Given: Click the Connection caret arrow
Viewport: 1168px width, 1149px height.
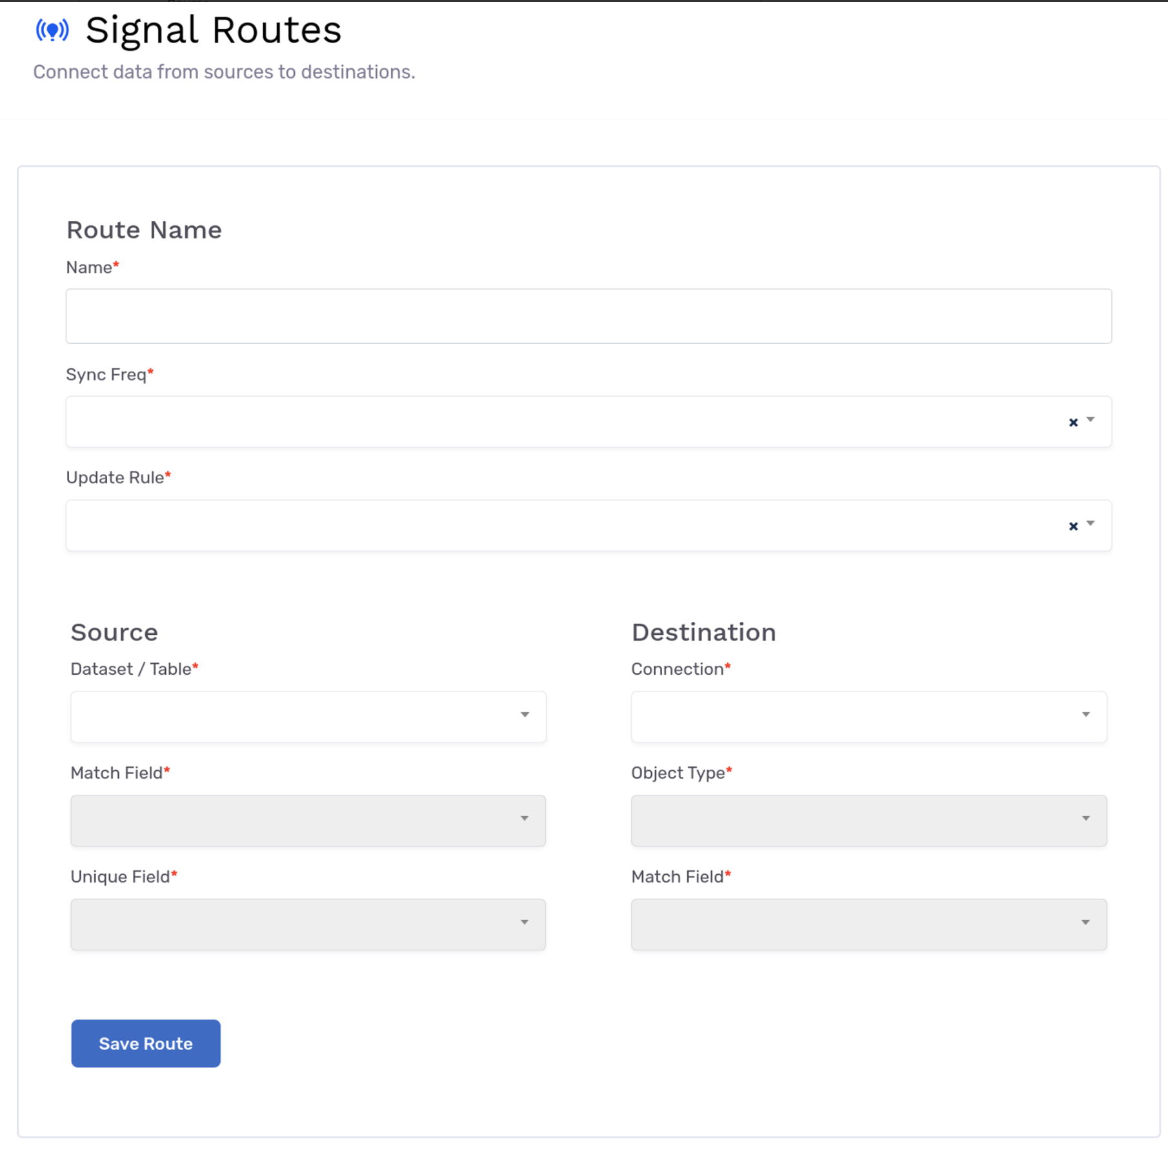Looking at the screenshot, I should click(x=1086, y=715).
